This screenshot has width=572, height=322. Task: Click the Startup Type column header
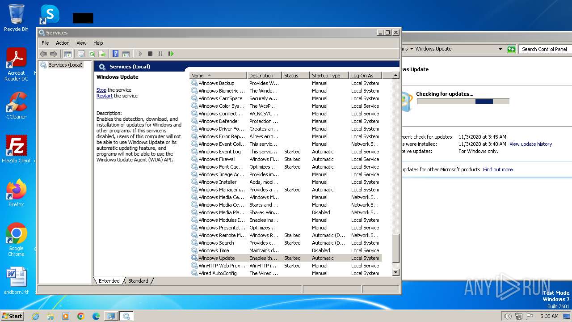[329, 76]
